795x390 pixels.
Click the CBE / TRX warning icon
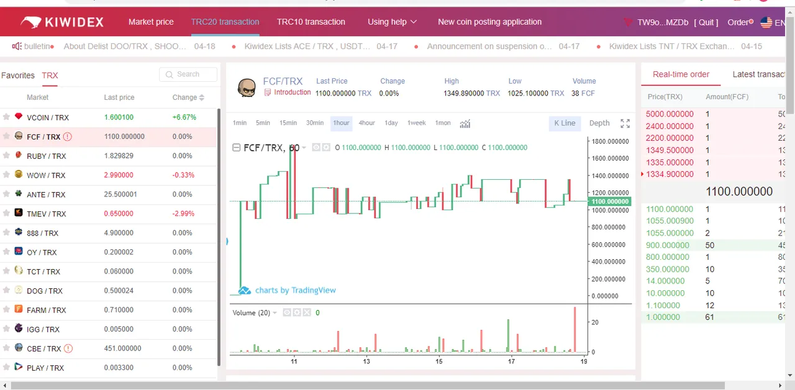(68, 348)
